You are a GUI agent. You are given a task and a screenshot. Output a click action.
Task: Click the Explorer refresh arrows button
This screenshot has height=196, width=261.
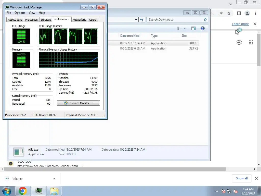coord(142,20)
